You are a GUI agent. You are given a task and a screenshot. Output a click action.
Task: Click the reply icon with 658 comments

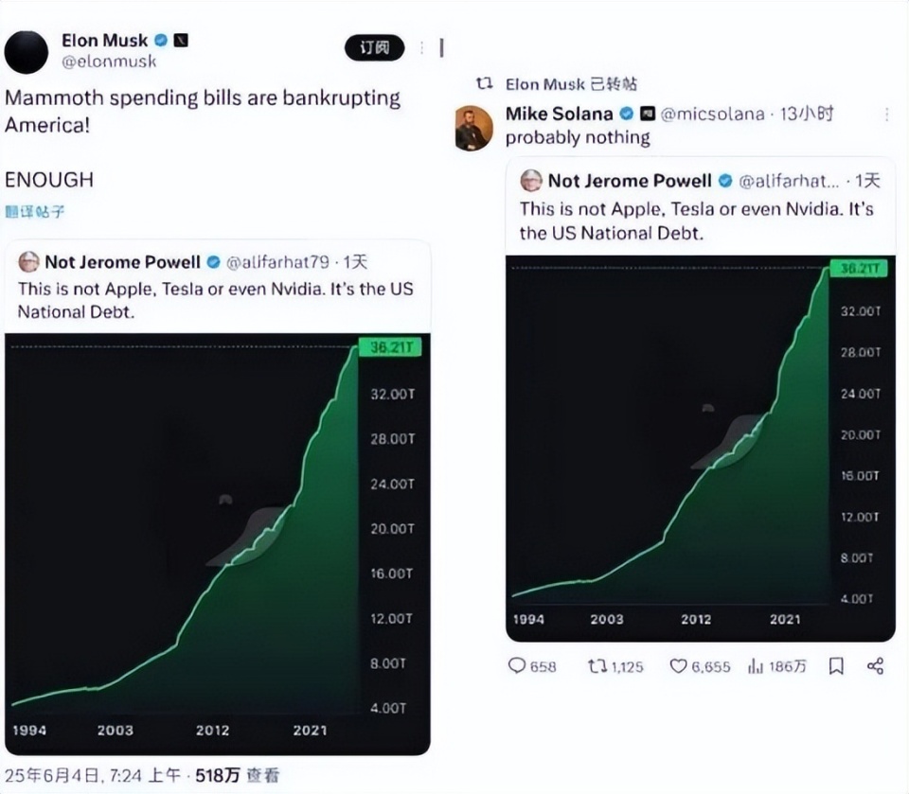517,666
